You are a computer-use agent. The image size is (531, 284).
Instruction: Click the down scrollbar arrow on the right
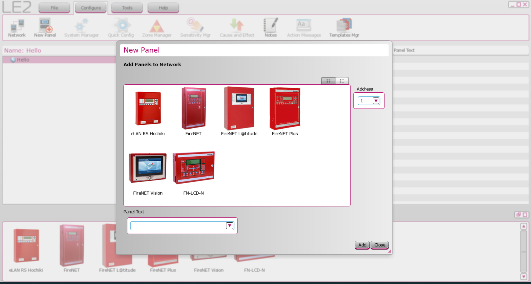click(x=524, y=276)
